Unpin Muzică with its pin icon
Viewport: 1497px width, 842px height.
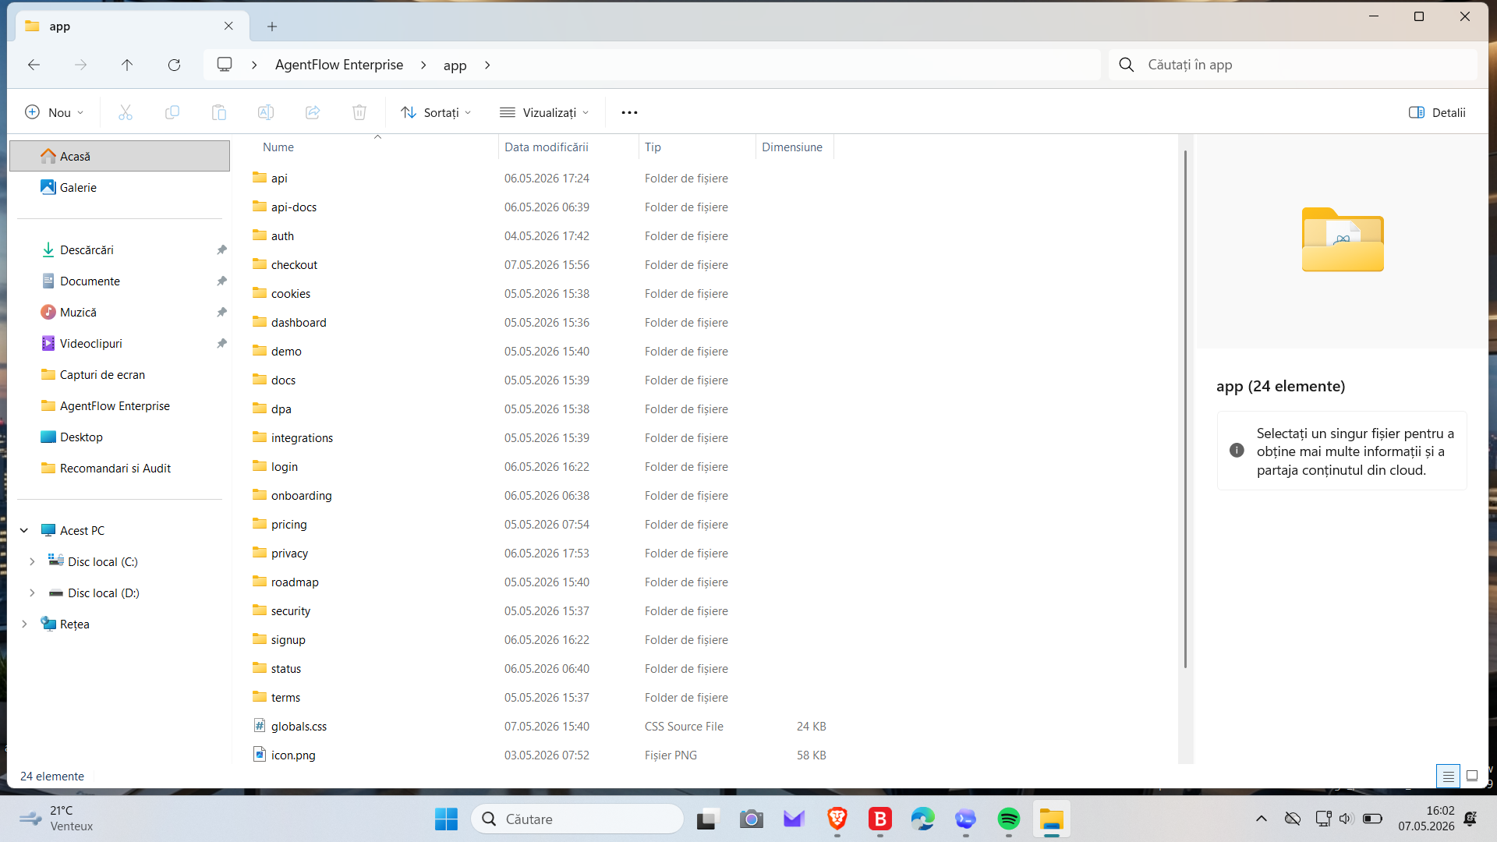point(221,312)
